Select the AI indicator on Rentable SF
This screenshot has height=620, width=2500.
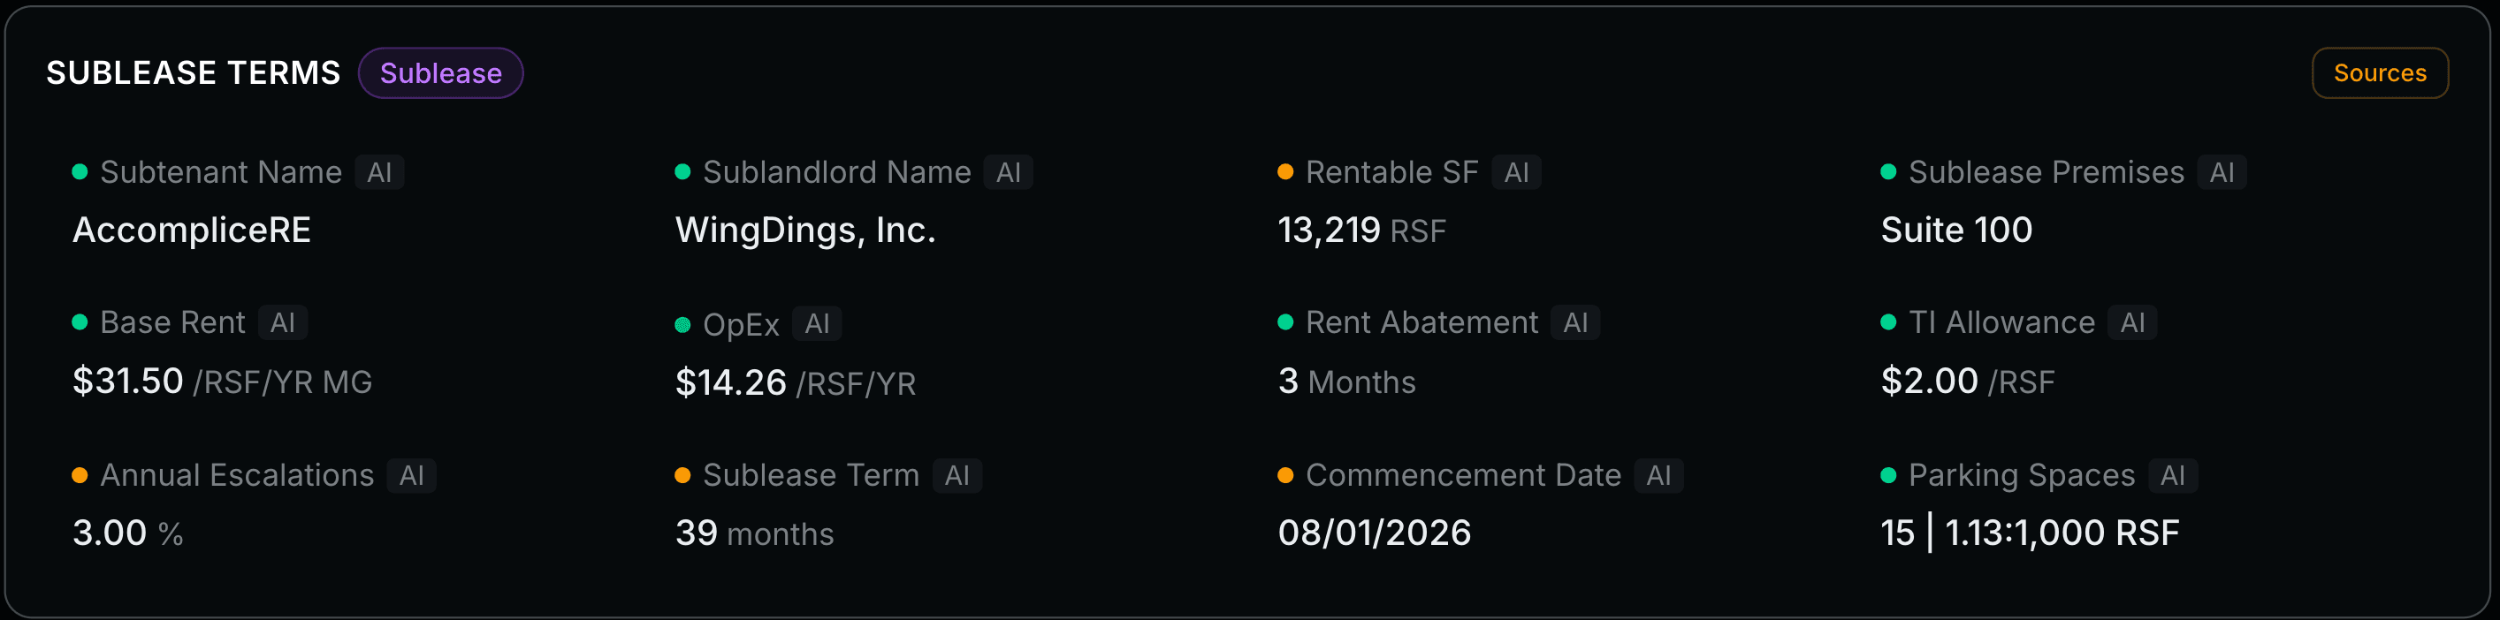[x=1517, y=171]
